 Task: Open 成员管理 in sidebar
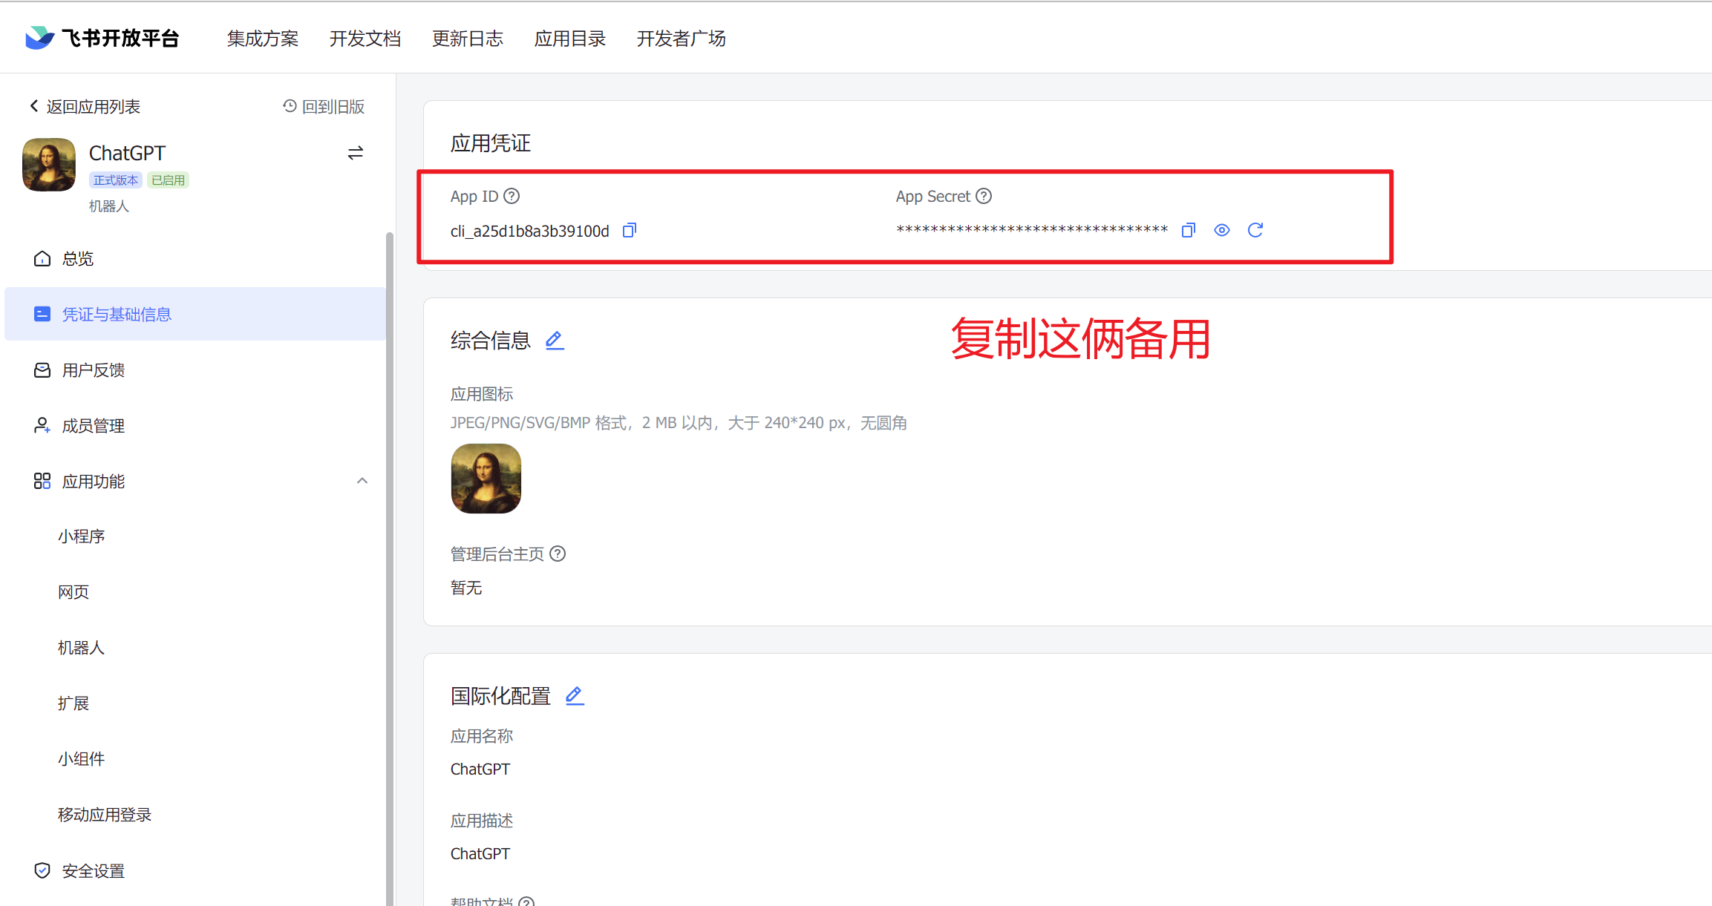[195, 425]
